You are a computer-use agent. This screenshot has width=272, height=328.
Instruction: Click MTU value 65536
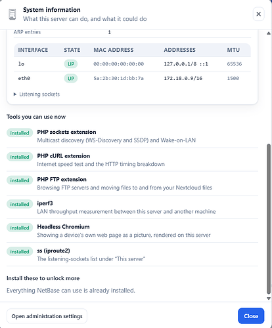(235, 64)
